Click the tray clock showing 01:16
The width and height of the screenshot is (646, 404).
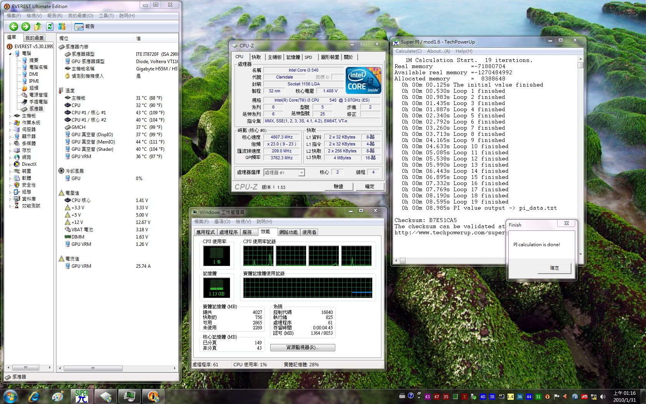624,396
